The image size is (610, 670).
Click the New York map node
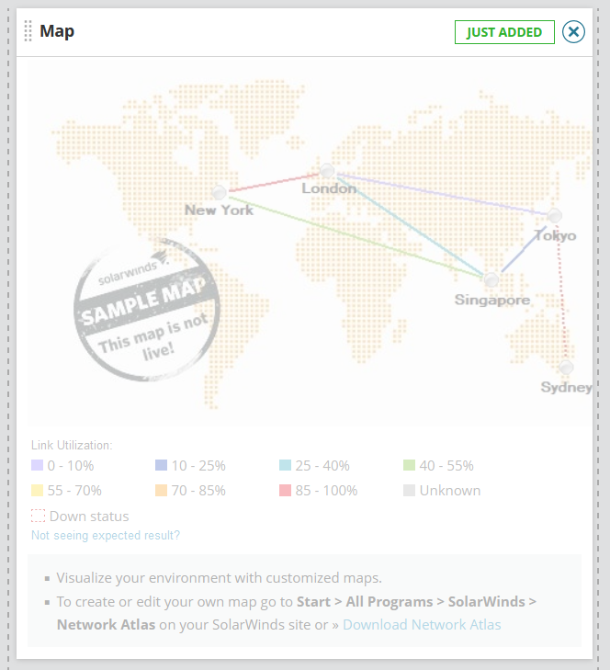(219, 192)
